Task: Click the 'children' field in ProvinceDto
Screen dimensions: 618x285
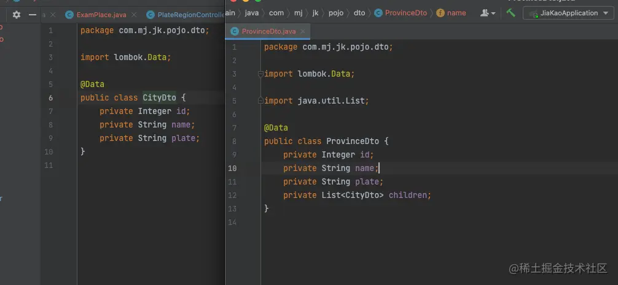Action: (408, 195)
